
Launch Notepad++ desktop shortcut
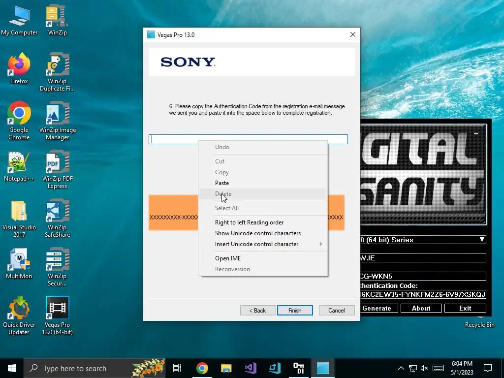click(19, 166)
